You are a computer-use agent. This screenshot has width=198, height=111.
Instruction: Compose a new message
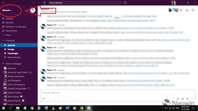pos(33,10)
